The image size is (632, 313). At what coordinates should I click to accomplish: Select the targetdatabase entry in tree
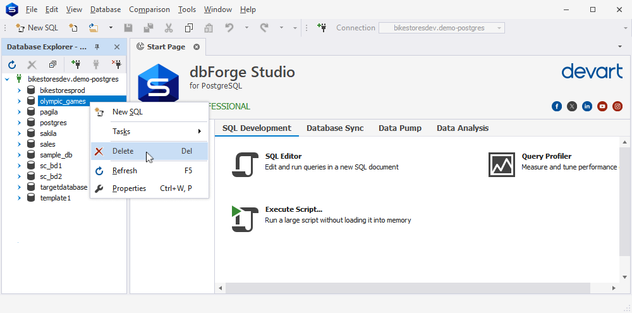tap(64, 187)
